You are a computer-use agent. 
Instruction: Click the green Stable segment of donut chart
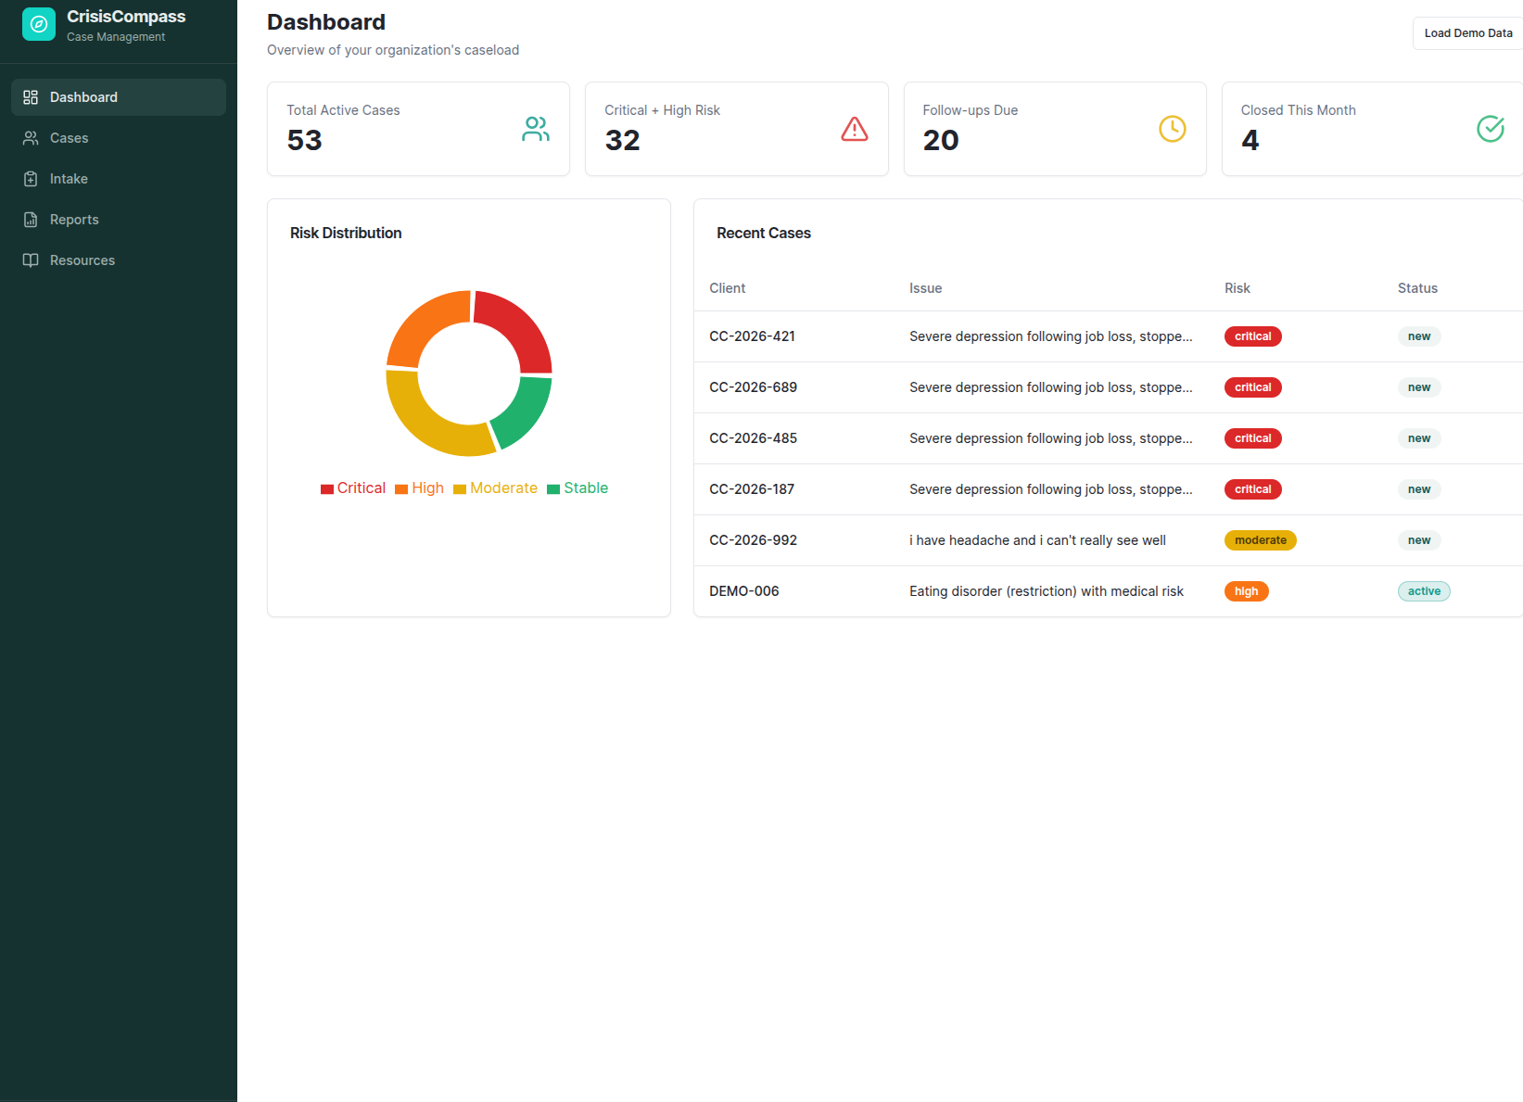(x=526, y=409)
